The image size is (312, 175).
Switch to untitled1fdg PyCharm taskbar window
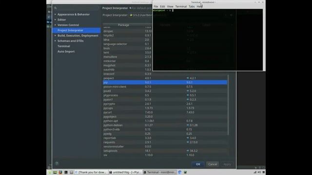(125, 173)
